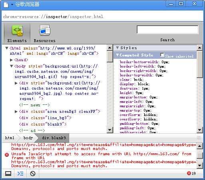Select the div class="blank9" node
The width and height of the screenshot is (205, 180).
click(x=43, y=124)
